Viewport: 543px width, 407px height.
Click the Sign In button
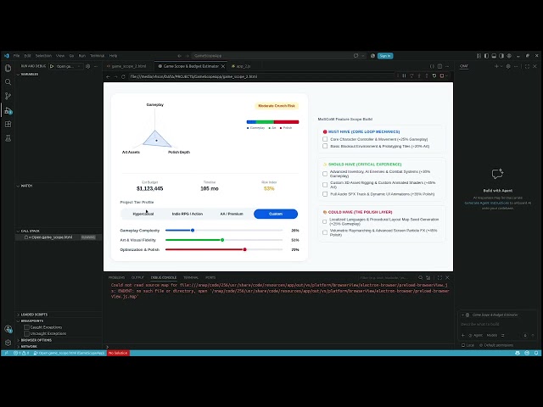coord(385,56)
